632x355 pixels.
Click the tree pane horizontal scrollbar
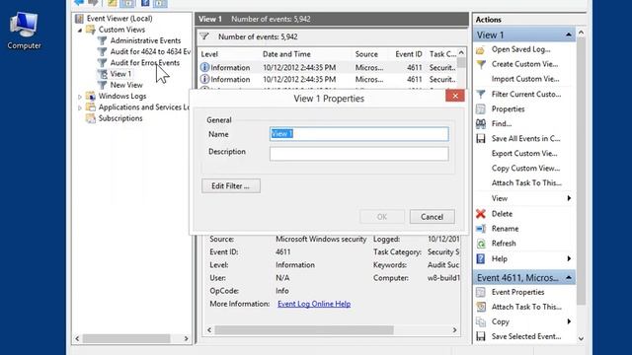126,338
